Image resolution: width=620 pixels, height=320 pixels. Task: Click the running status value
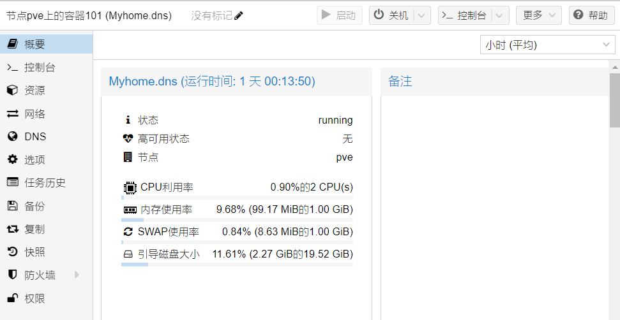(335, 120)
